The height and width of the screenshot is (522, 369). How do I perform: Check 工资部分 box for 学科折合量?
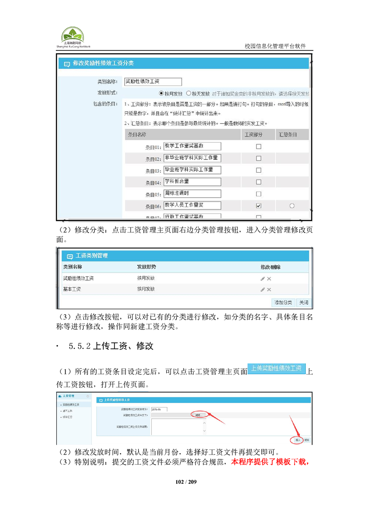coord(258,182)
